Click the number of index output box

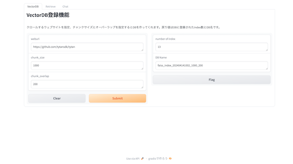(212, 47)
